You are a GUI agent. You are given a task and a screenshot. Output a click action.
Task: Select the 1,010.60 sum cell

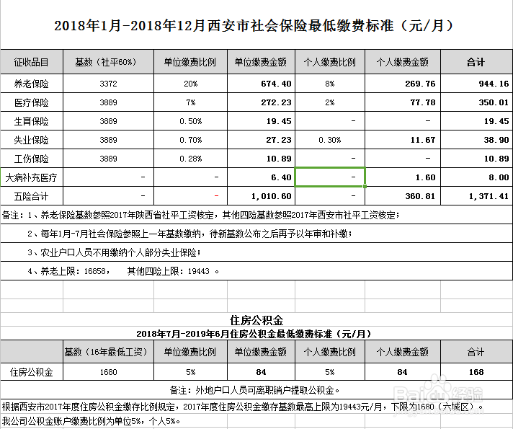261,196
